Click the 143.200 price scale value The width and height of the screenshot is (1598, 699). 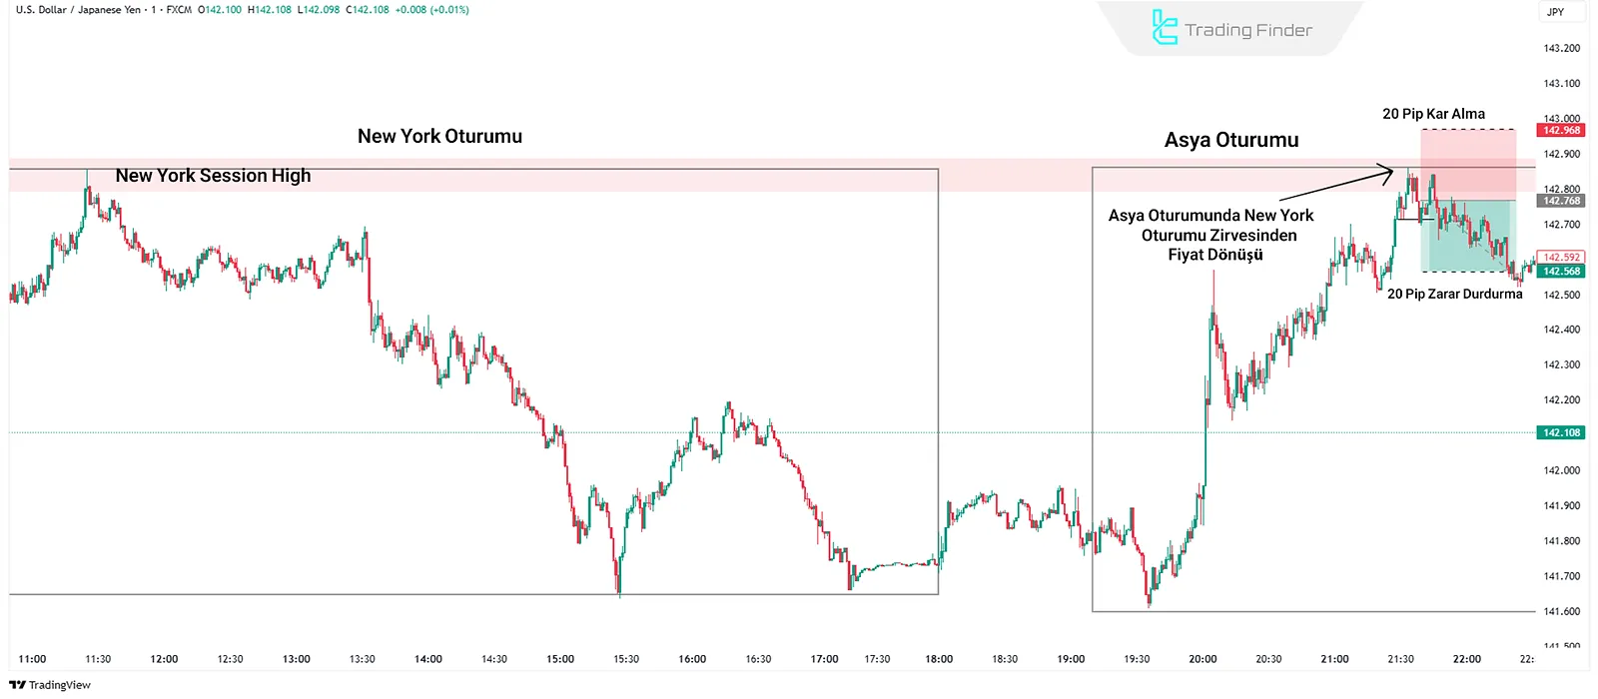(x=1561, y=48)
